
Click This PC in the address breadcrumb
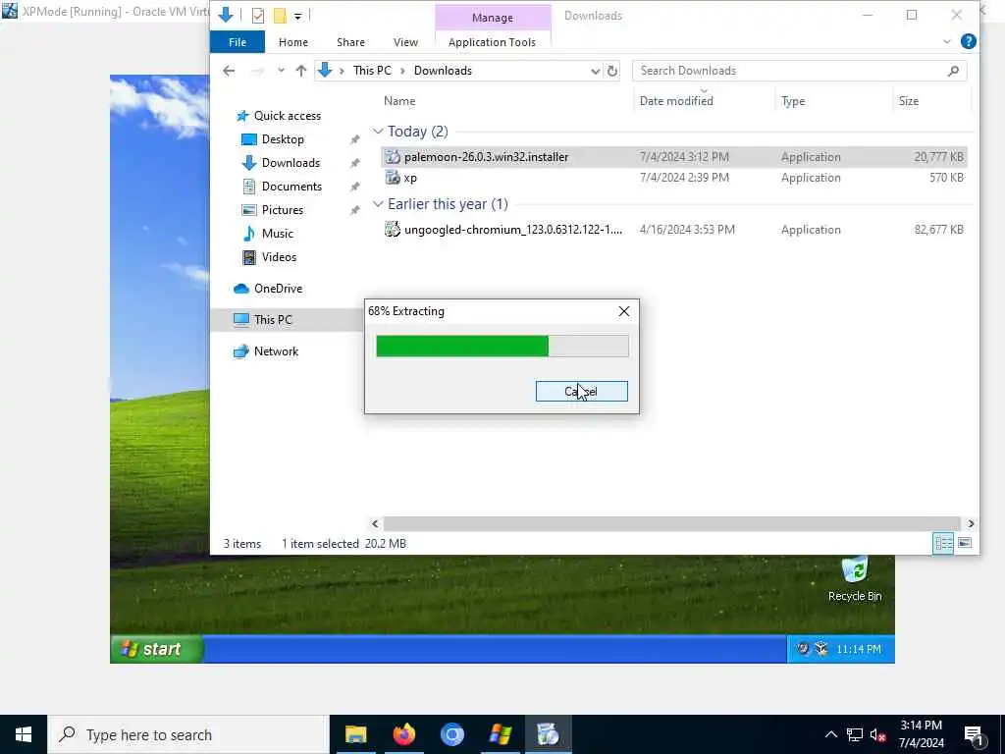[x=372, y=71]
